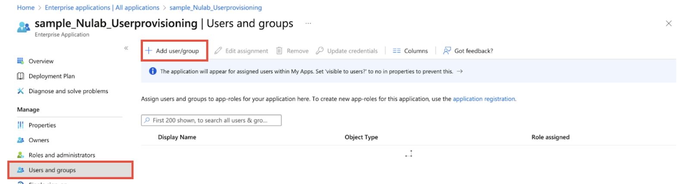
Task: Collapse the sidebar with the double chevron
Action: 126,48
